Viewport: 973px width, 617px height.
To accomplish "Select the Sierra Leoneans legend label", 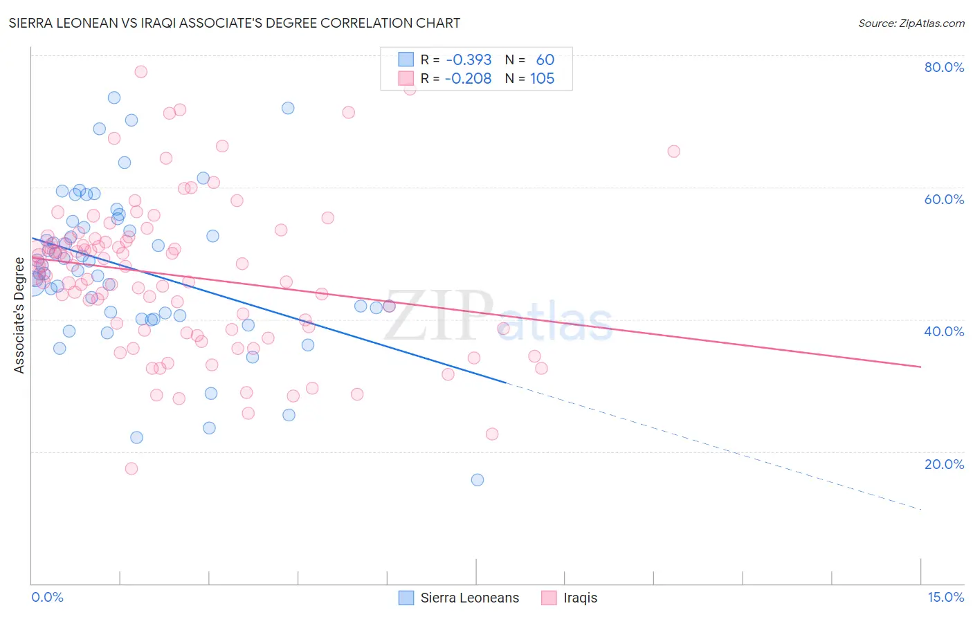I will 469,598.
